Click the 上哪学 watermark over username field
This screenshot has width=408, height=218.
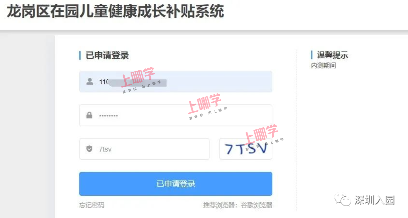[138, 77]
